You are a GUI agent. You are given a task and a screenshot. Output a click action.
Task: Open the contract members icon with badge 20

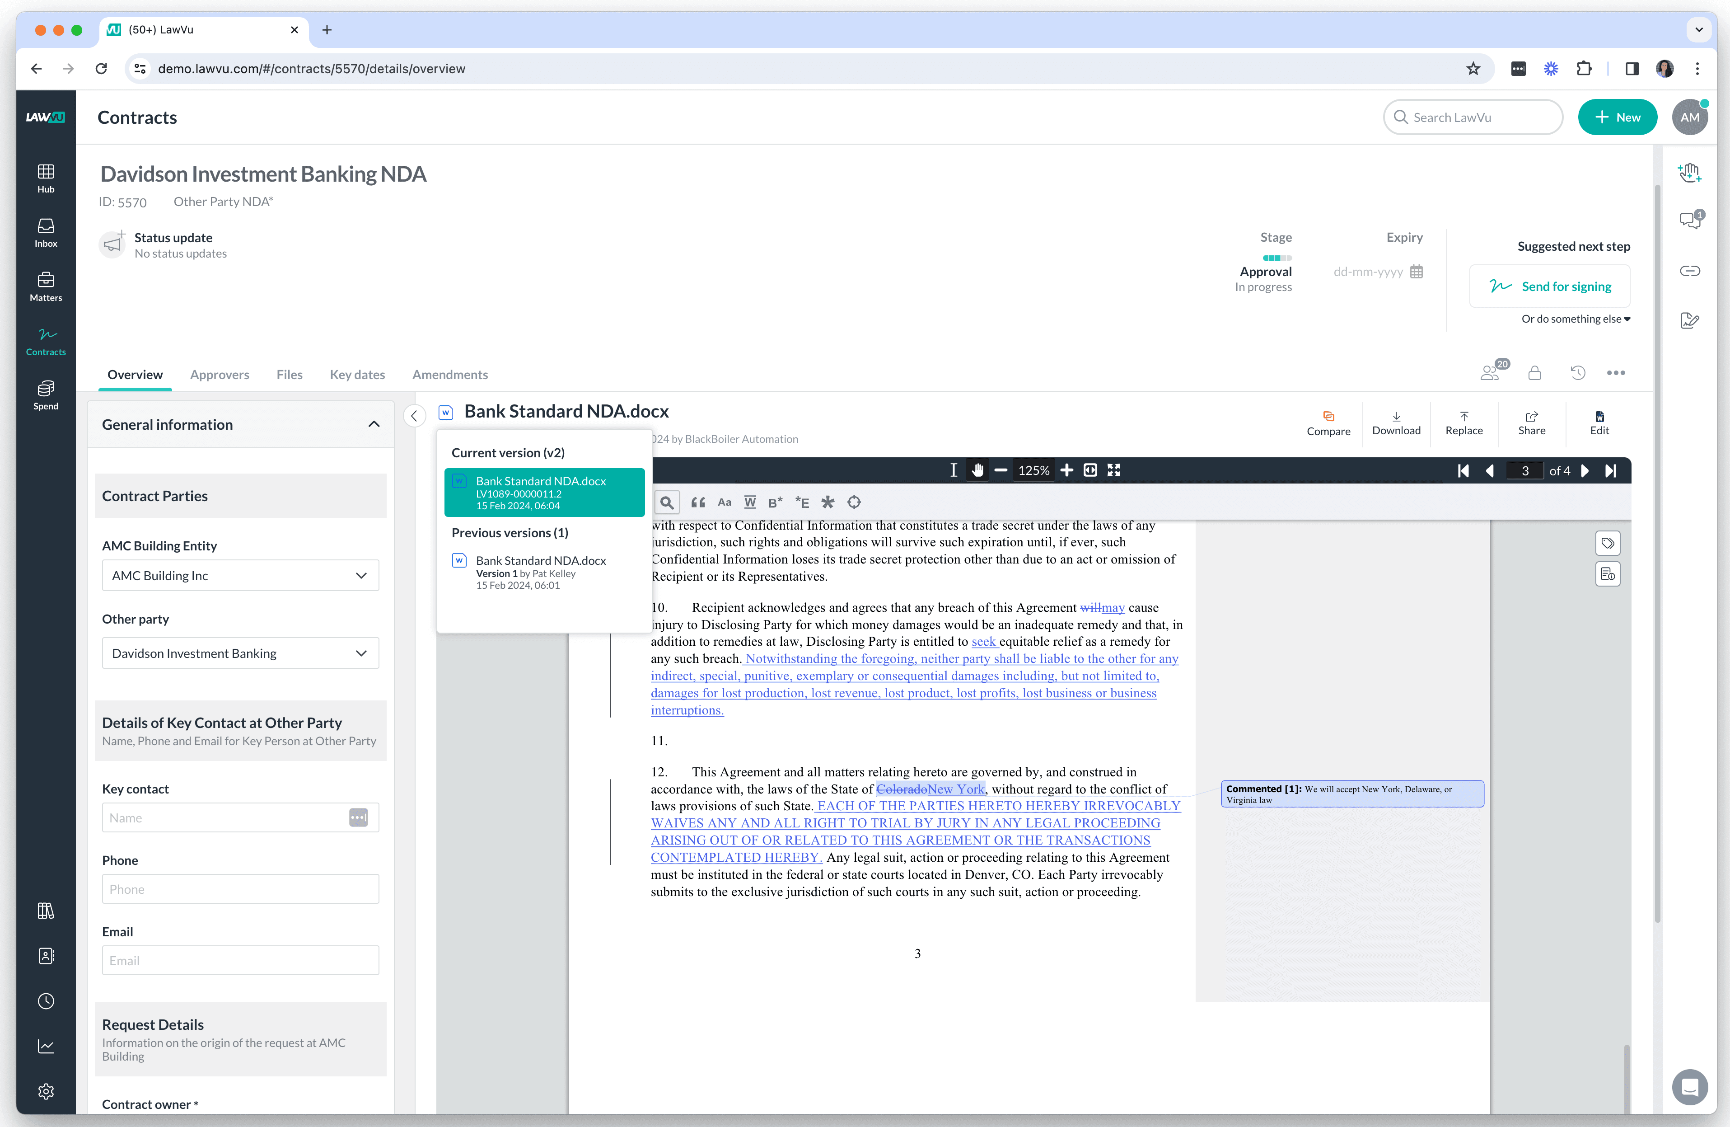point(1494,370)
